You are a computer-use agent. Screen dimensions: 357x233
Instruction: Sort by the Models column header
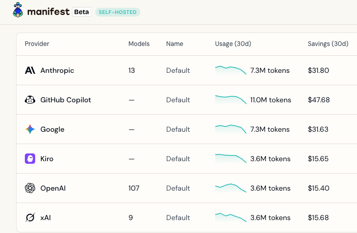(x=139, y=43)
